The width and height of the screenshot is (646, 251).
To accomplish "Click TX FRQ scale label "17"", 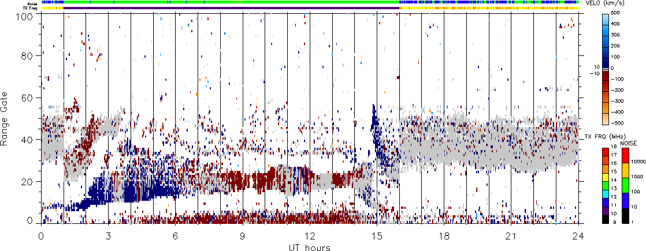I will coord(614,155).
